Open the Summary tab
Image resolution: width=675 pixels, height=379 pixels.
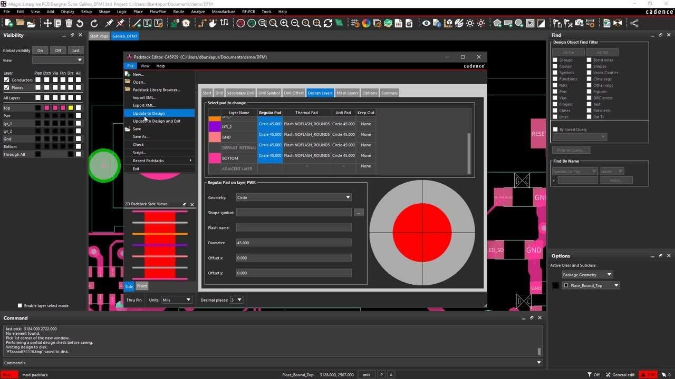[390, 93]
